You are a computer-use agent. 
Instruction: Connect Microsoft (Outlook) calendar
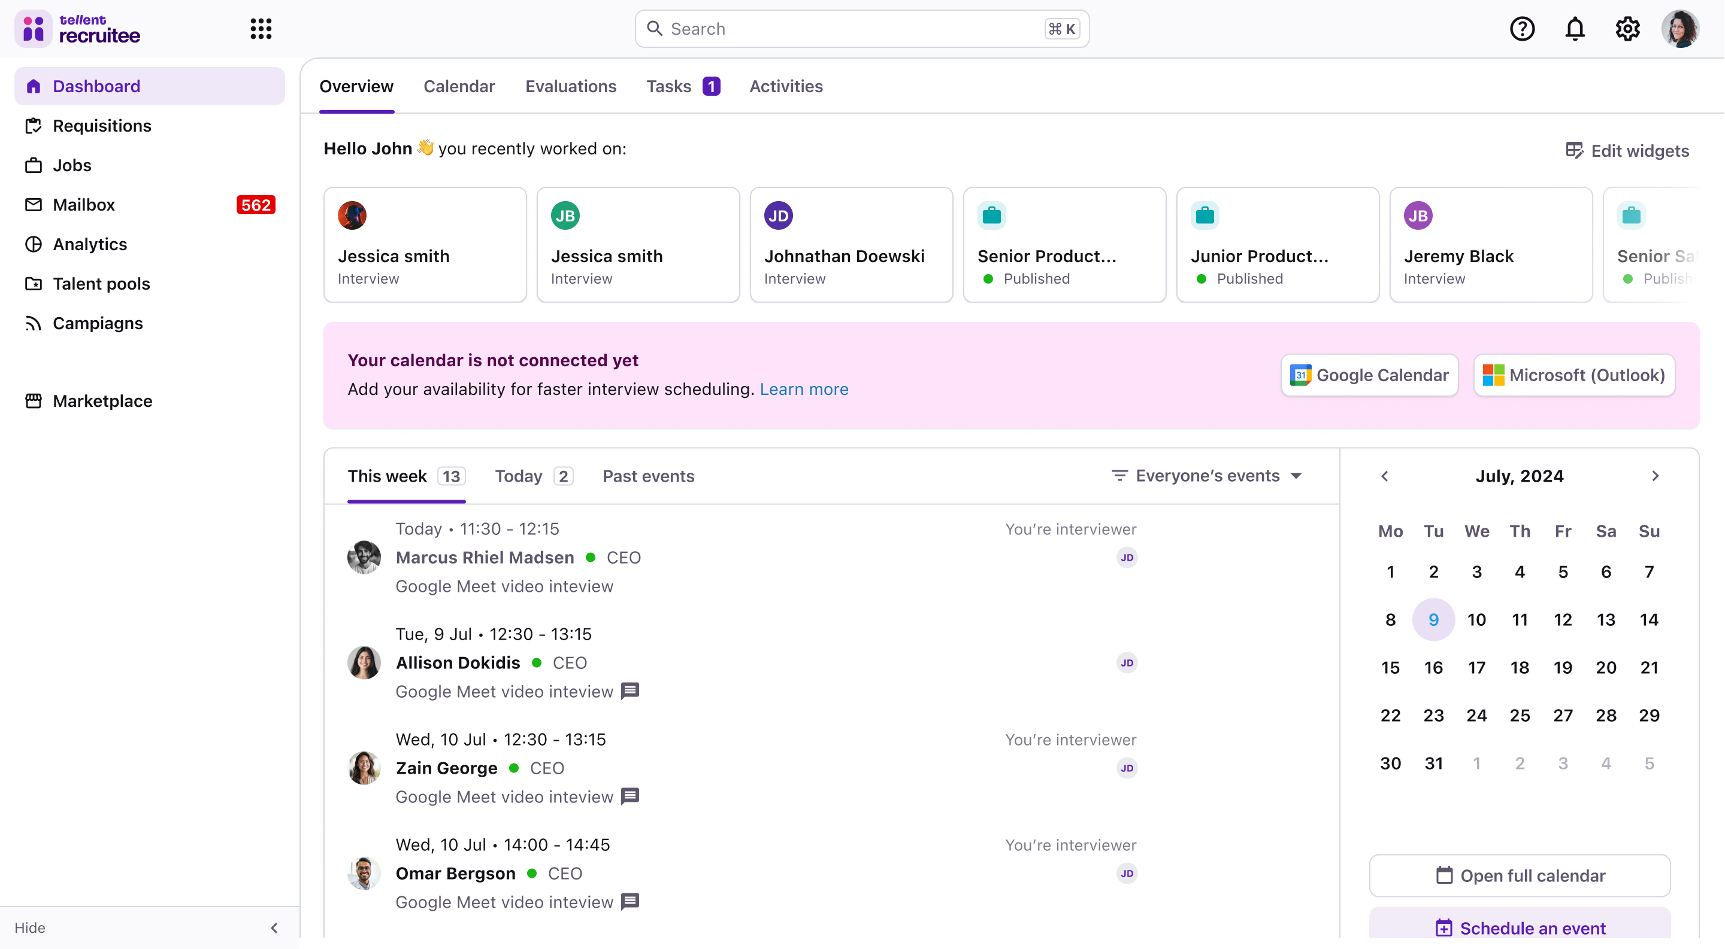[x=1573, y=375]
